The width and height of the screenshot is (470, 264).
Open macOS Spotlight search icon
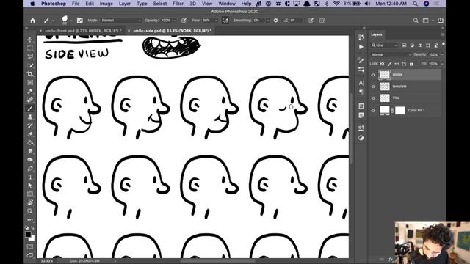pos(415,4)
